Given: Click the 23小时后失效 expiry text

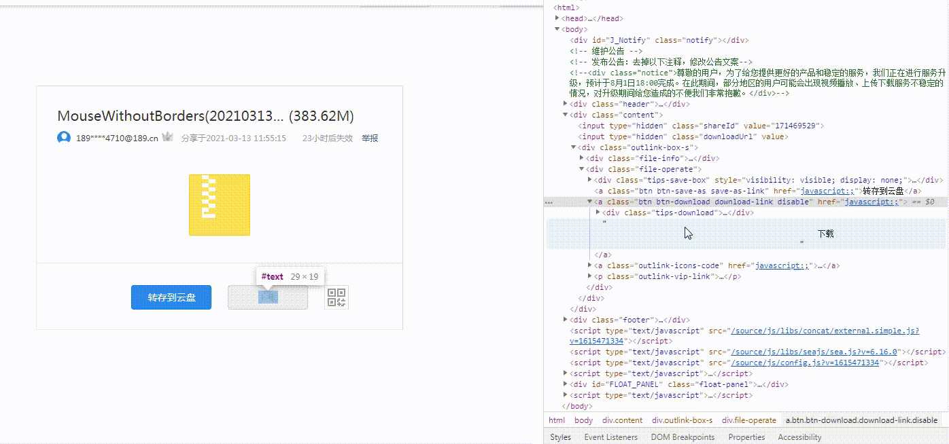Looking at the screenshot, I should [328, 138].
